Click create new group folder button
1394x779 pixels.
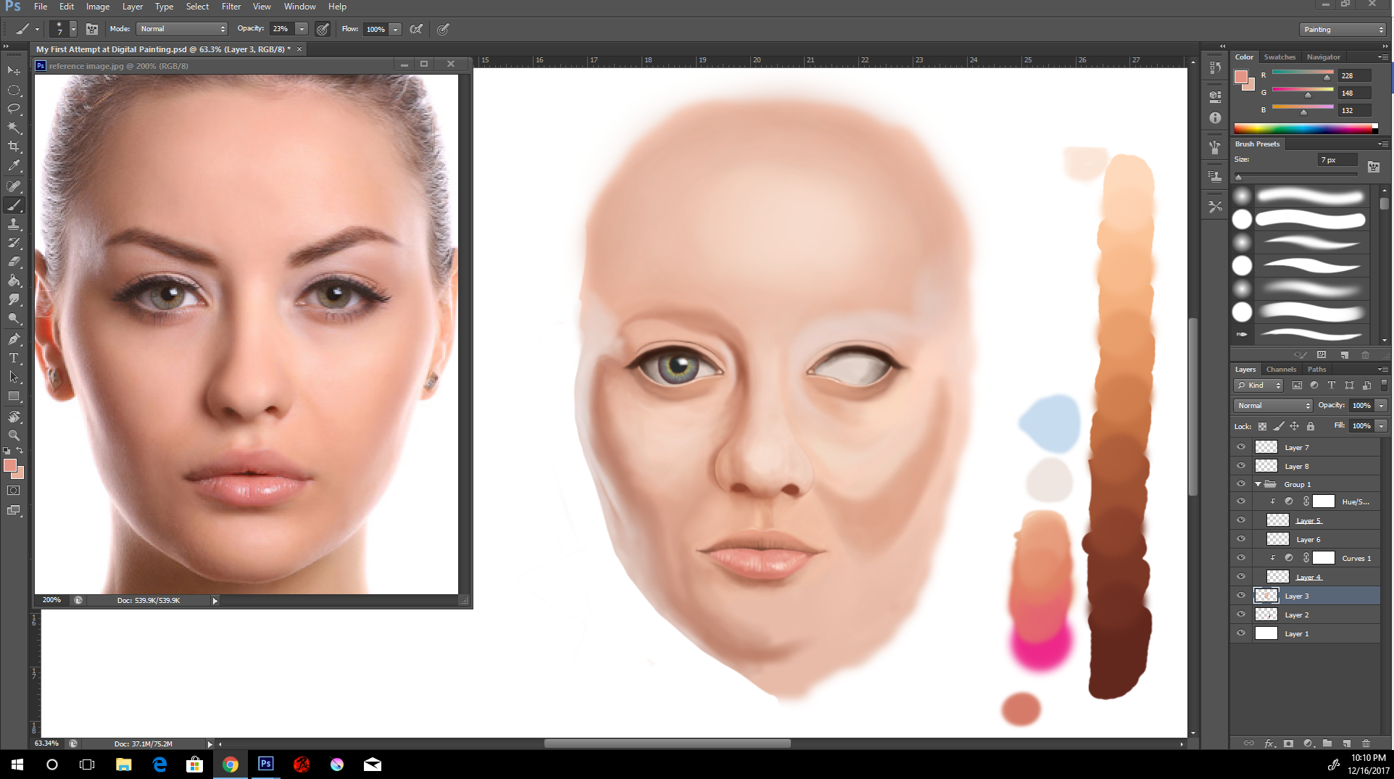[1327, 743]
